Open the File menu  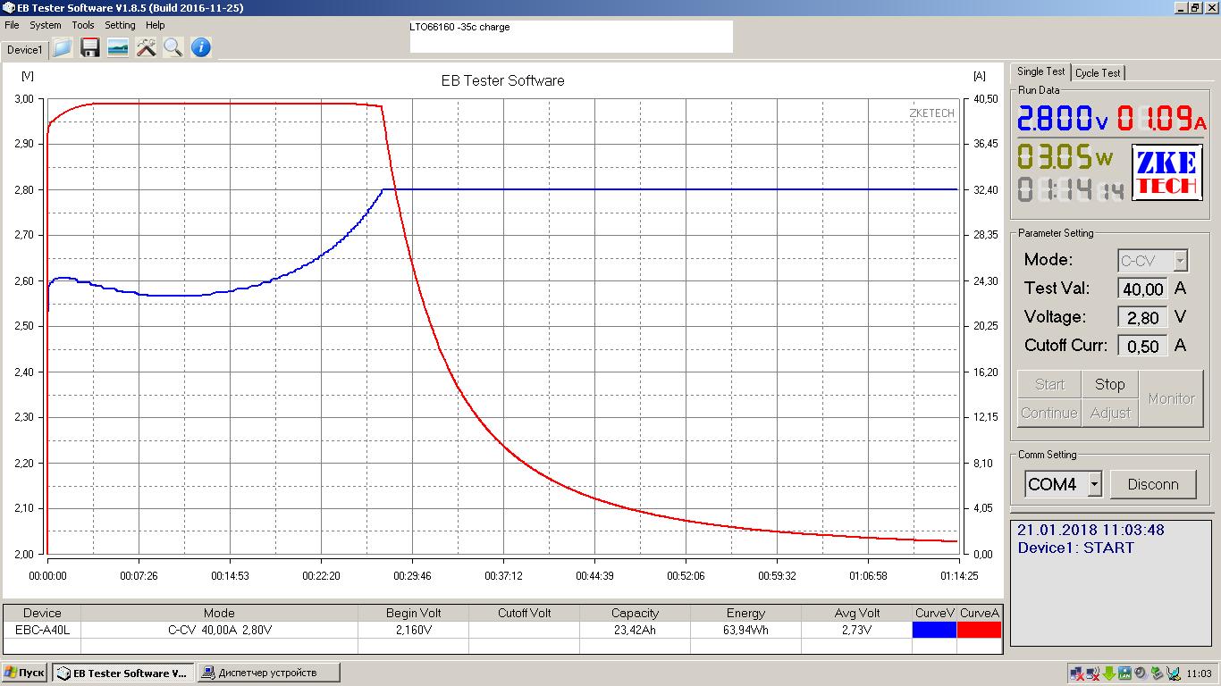pyautogui.click(x=12, y=25)
